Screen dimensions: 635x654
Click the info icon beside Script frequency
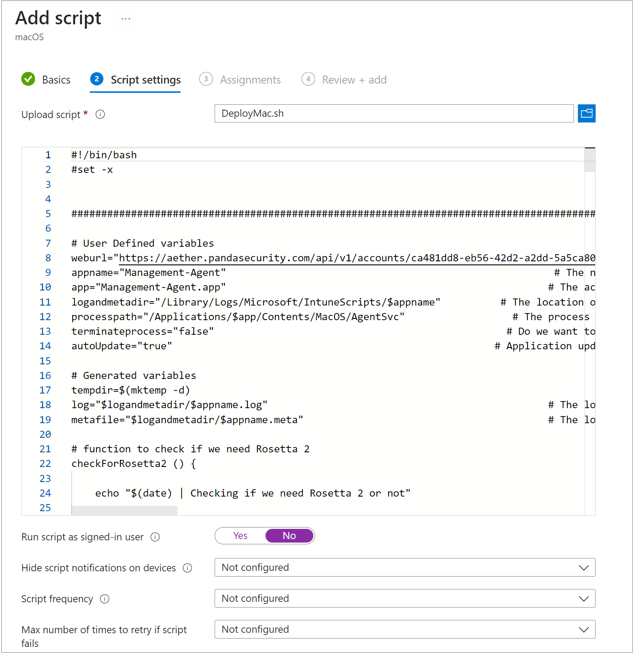pyautogui.click(x=104, y=599)
